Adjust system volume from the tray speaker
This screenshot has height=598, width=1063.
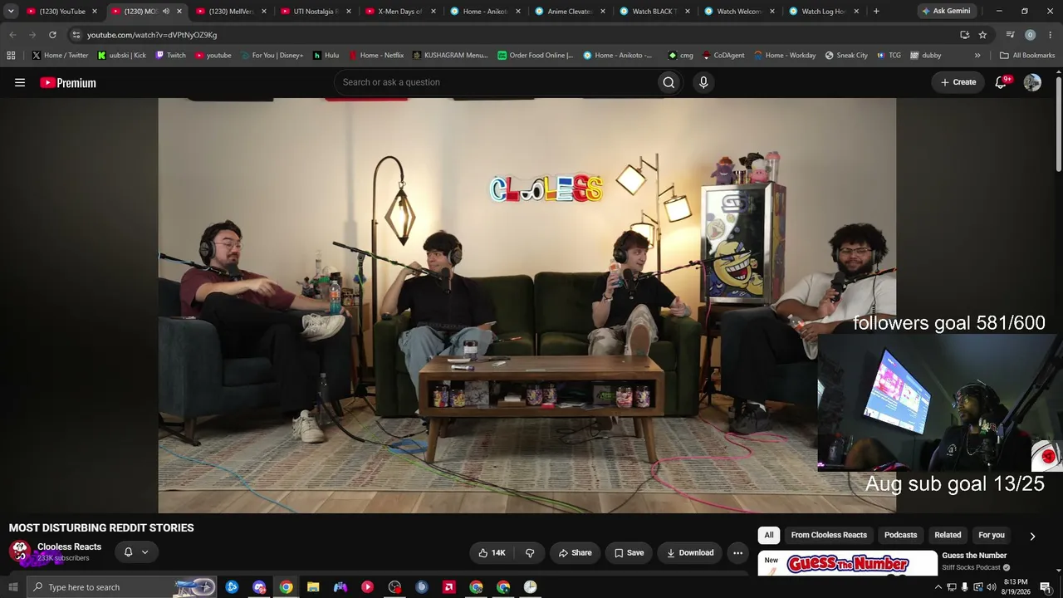click(x=991, y=587)
